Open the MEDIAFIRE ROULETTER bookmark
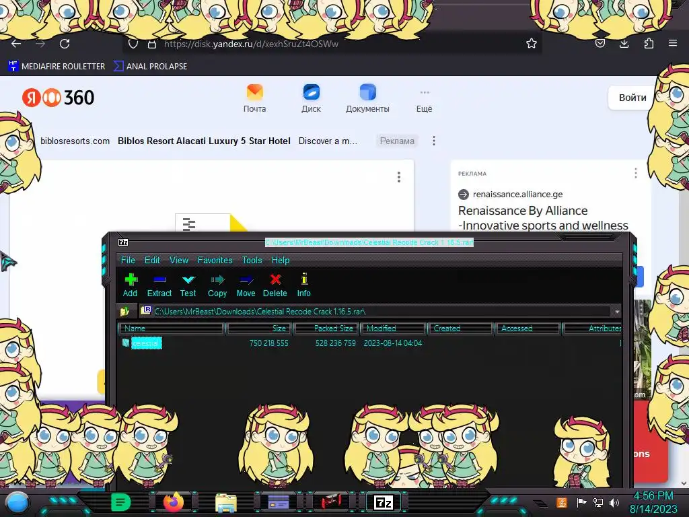The width and height of the screenshot is (689, 517). [57, 67]
